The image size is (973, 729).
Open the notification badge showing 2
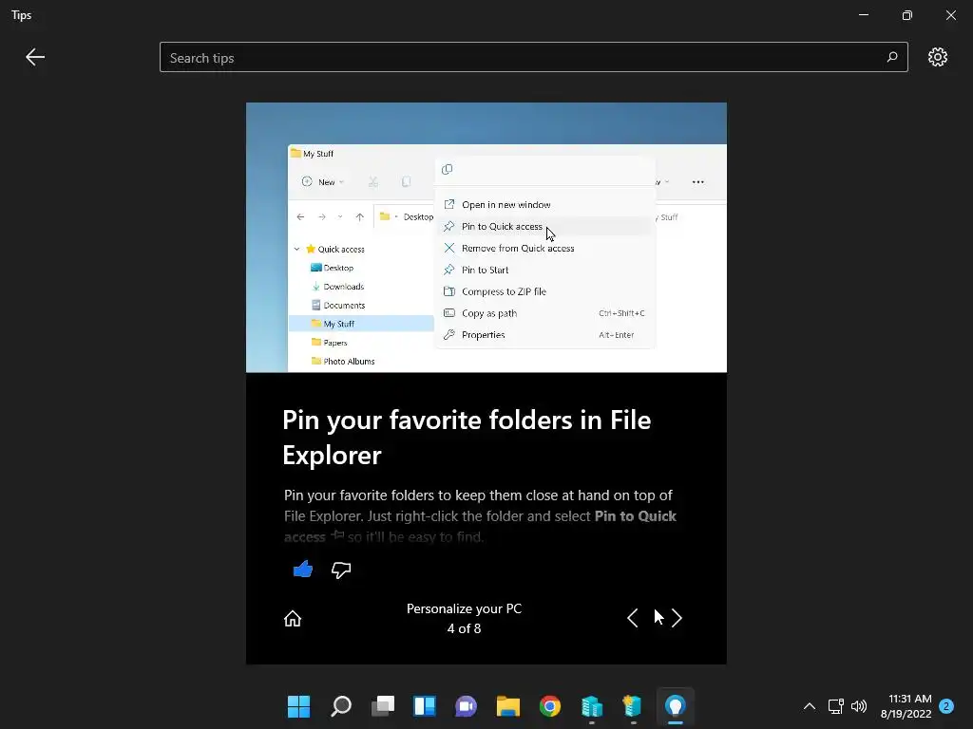946,706
